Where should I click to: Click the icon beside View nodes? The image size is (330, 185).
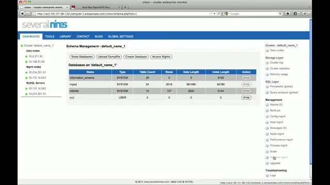point(267,50)
